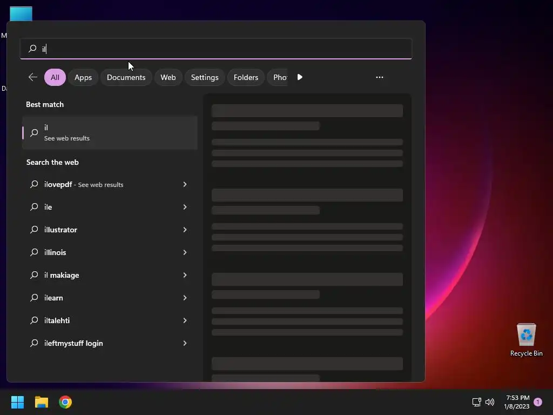Expand the illinois suggestion chevron
553x415 pixels.
(x=185, y=252)
